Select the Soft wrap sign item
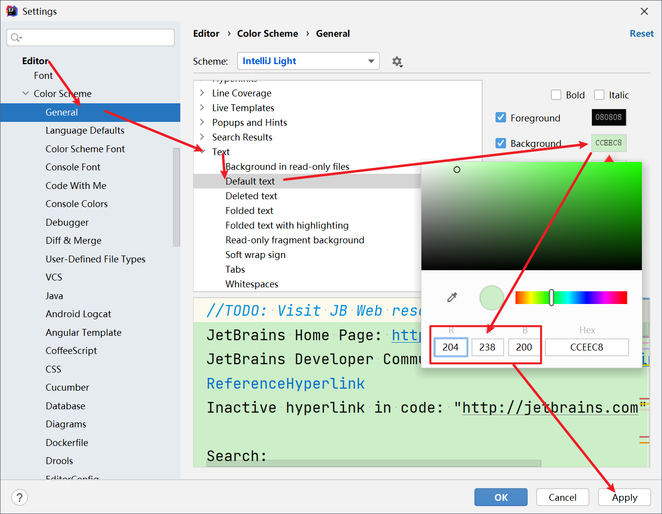The width and height of the screenshot is (662, 514). [x=255, y=255]
